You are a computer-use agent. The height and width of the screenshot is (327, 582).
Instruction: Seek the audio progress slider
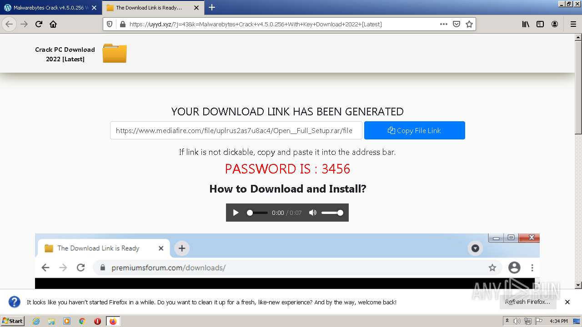[x=257, y=213]
